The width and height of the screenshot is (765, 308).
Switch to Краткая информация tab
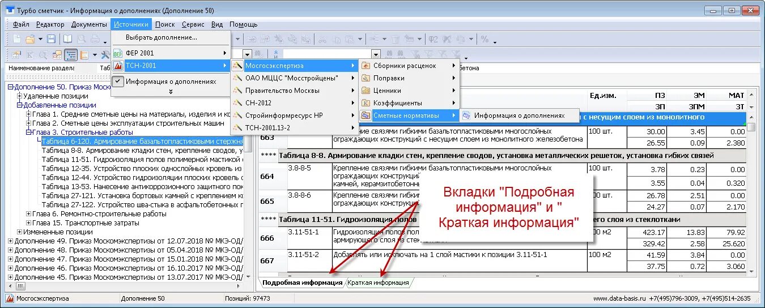[x=378, y=283]
